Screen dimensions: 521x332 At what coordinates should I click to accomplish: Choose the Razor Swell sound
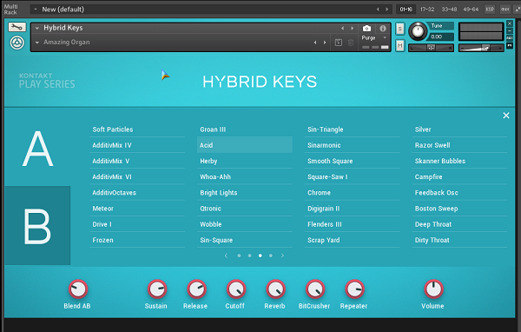tap(459, 145)
